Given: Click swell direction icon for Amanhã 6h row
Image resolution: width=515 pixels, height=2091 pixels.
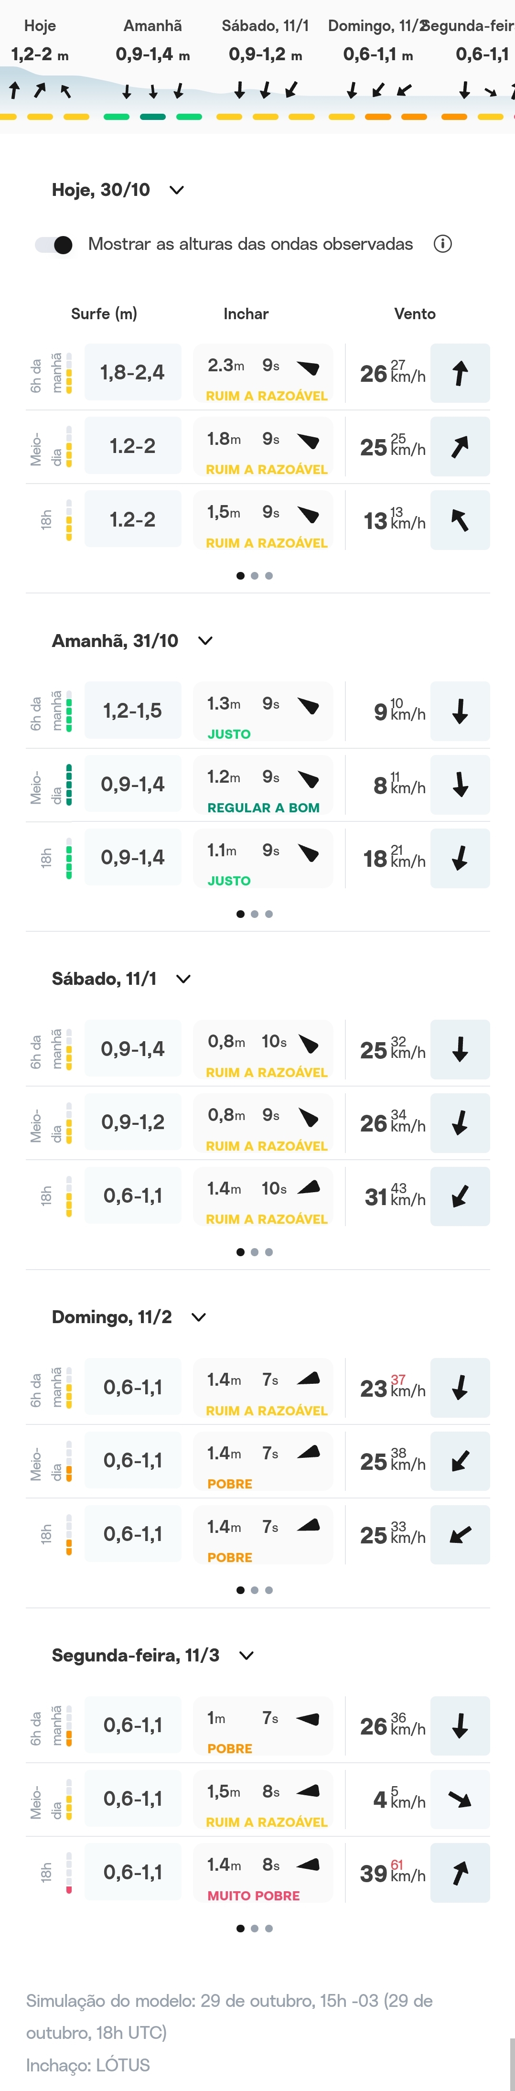Looking at the screenshot, I should coord(308,705).
